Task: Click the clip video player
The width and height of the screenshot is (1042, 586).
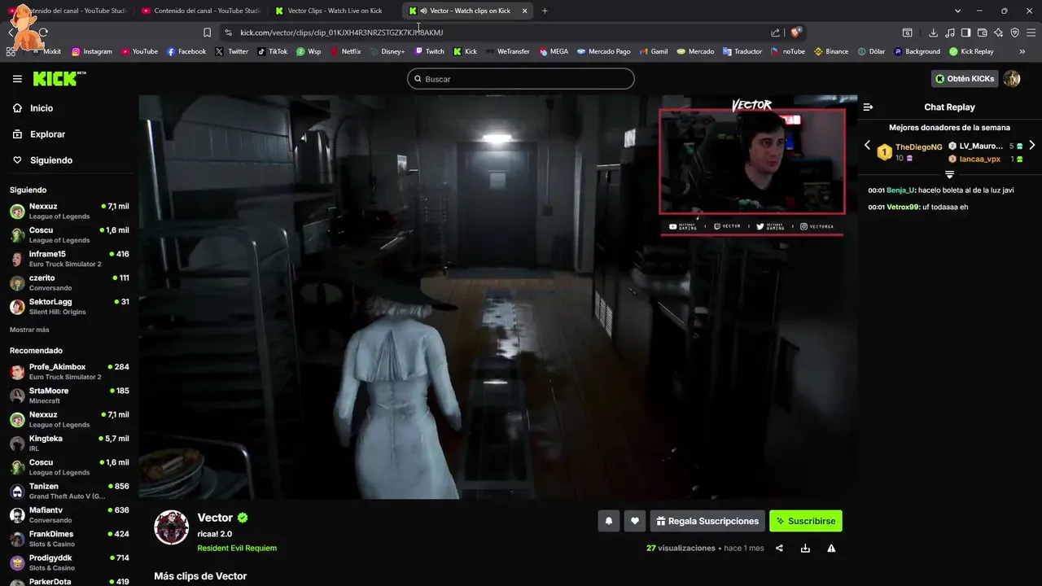Action: pos(497,297)
